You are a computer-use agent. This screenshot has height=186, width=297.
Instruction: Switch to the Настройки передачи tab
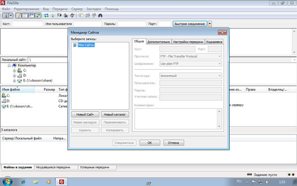point(188,42)
